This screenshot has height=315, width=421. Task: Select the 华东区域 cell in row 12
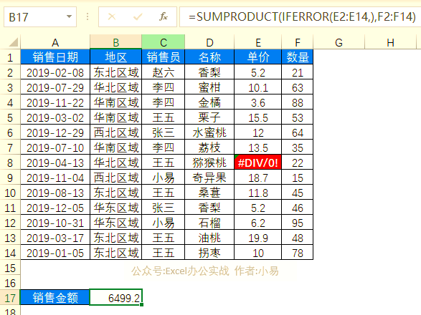click(x=115, y=222)
